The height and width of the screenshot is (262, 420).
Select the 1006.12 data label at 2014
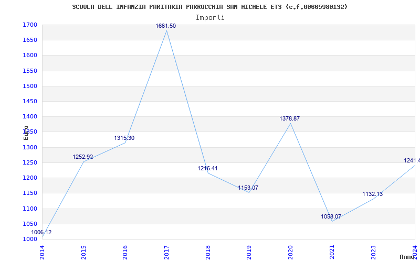coord(41,232)
